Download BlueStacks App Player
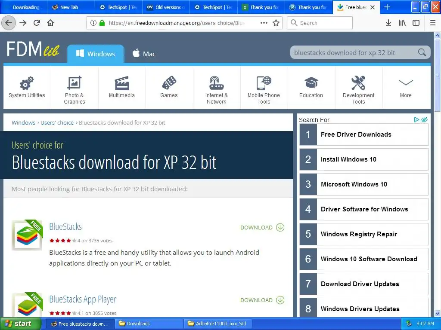 262,300
